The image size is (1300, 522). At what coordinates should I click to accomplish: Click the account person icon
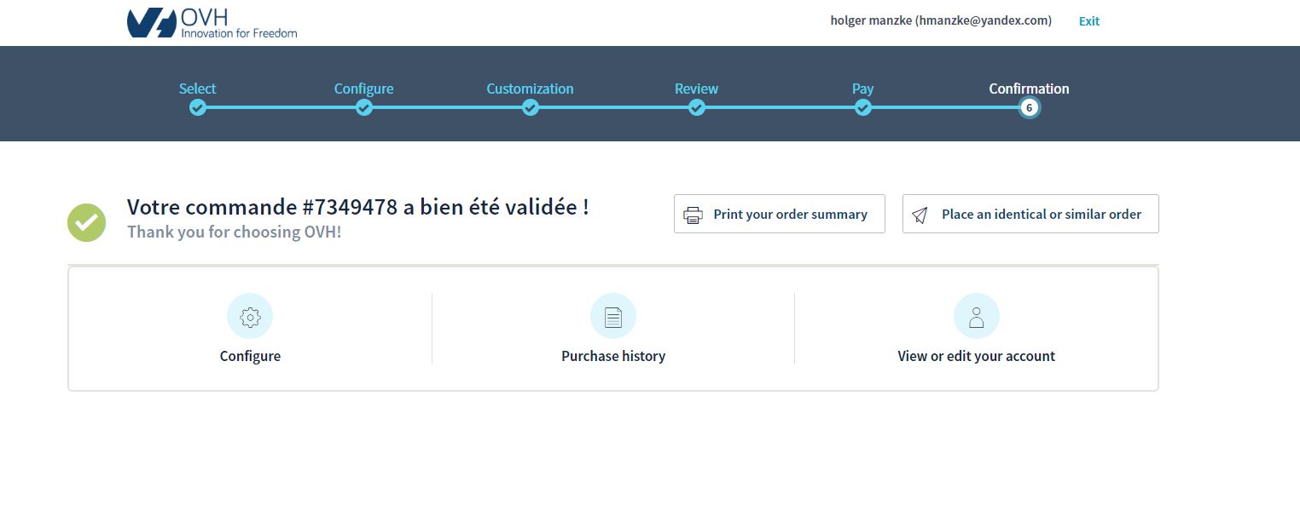click(977, 317)
